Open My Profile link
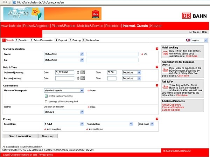This screenshot has height=157, width=210. [194, 32]
